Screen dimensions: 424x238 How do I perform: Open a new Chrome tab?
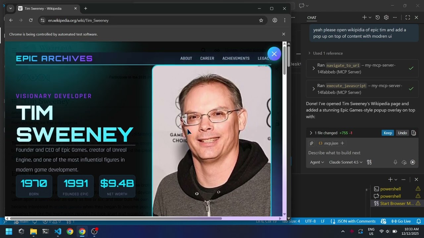pyautogui.click(x=85, y=8)
